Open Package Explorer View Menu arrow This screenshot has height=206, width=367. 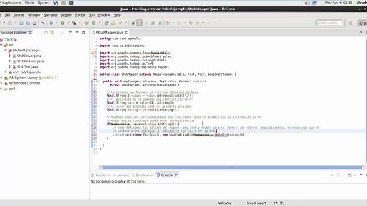tap(70, 32)
